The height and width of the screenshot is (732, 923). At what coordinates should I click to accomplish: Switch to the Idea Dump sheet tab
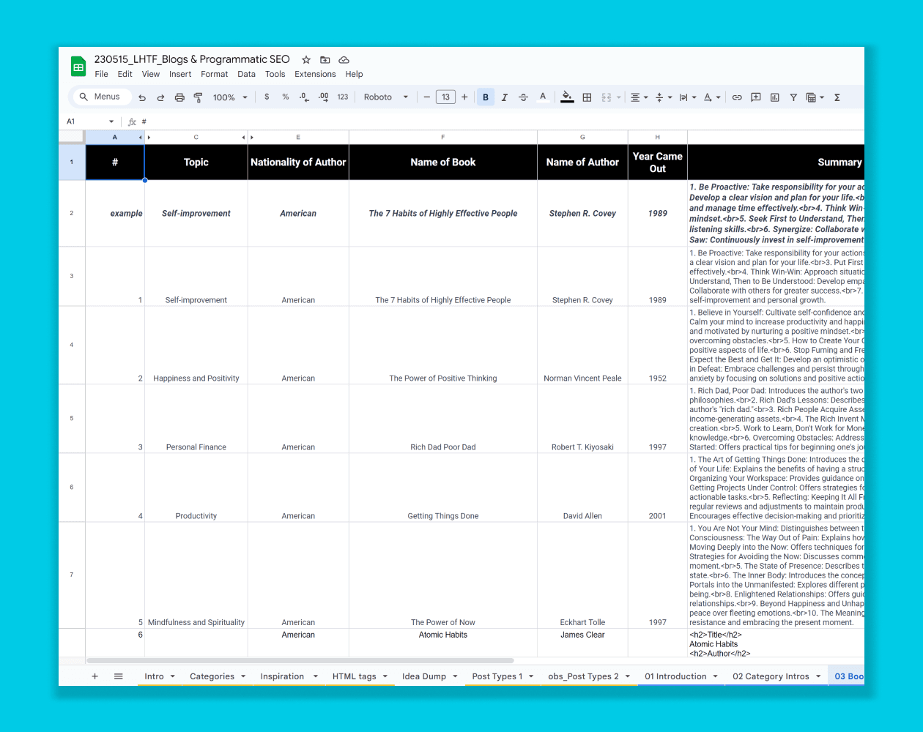click(423, 676)
